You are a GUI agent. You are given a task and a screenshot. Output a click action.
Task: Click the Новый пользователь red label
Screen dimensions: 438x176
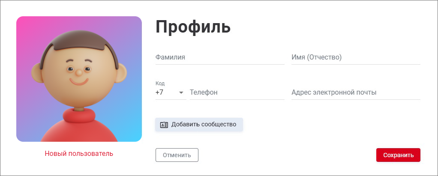click(x=79, y=153)
